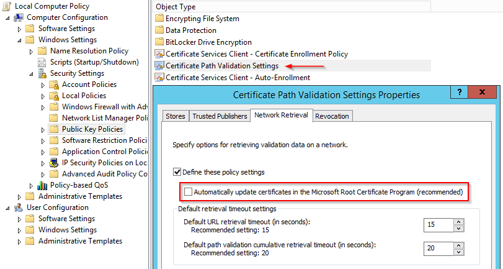This screenshot has width=503, height=269.
Task: Expand Administrative Templates under Computer Configuration
Action: tap(19, 196)
